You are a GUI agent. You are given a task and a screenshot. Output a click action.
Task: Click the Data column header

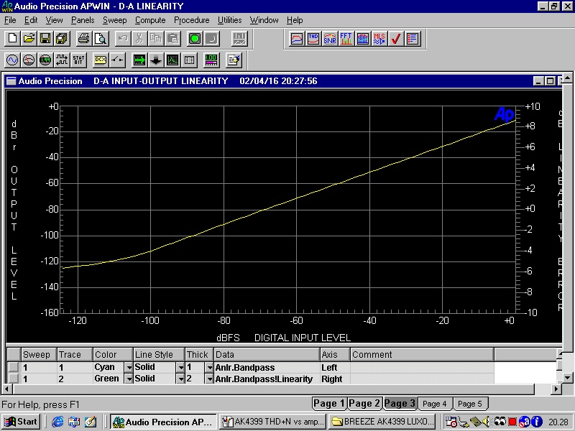[x=267, y=354]
